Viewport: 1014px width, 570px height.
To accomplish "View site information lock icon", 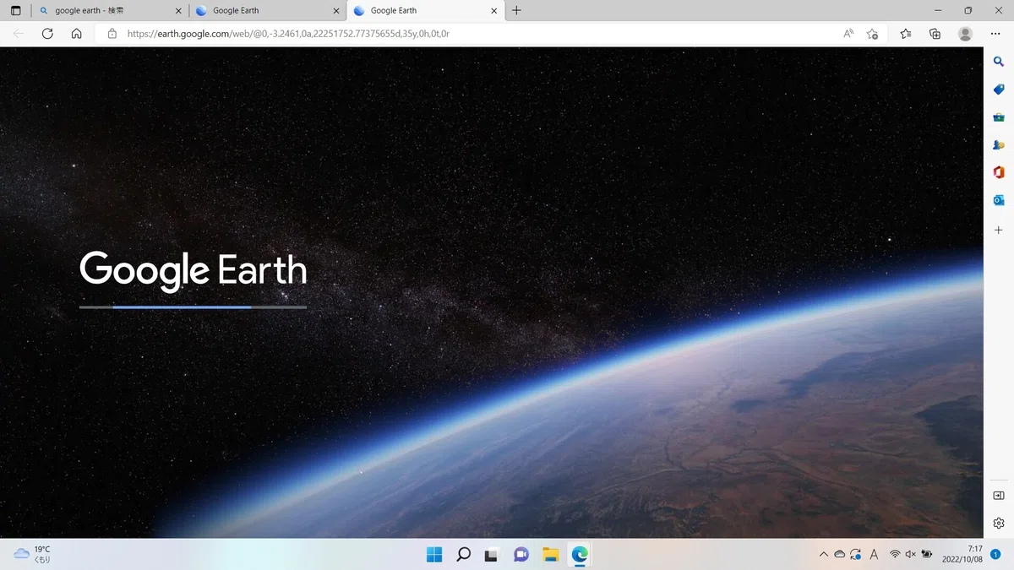I will [x=112, y=34].
